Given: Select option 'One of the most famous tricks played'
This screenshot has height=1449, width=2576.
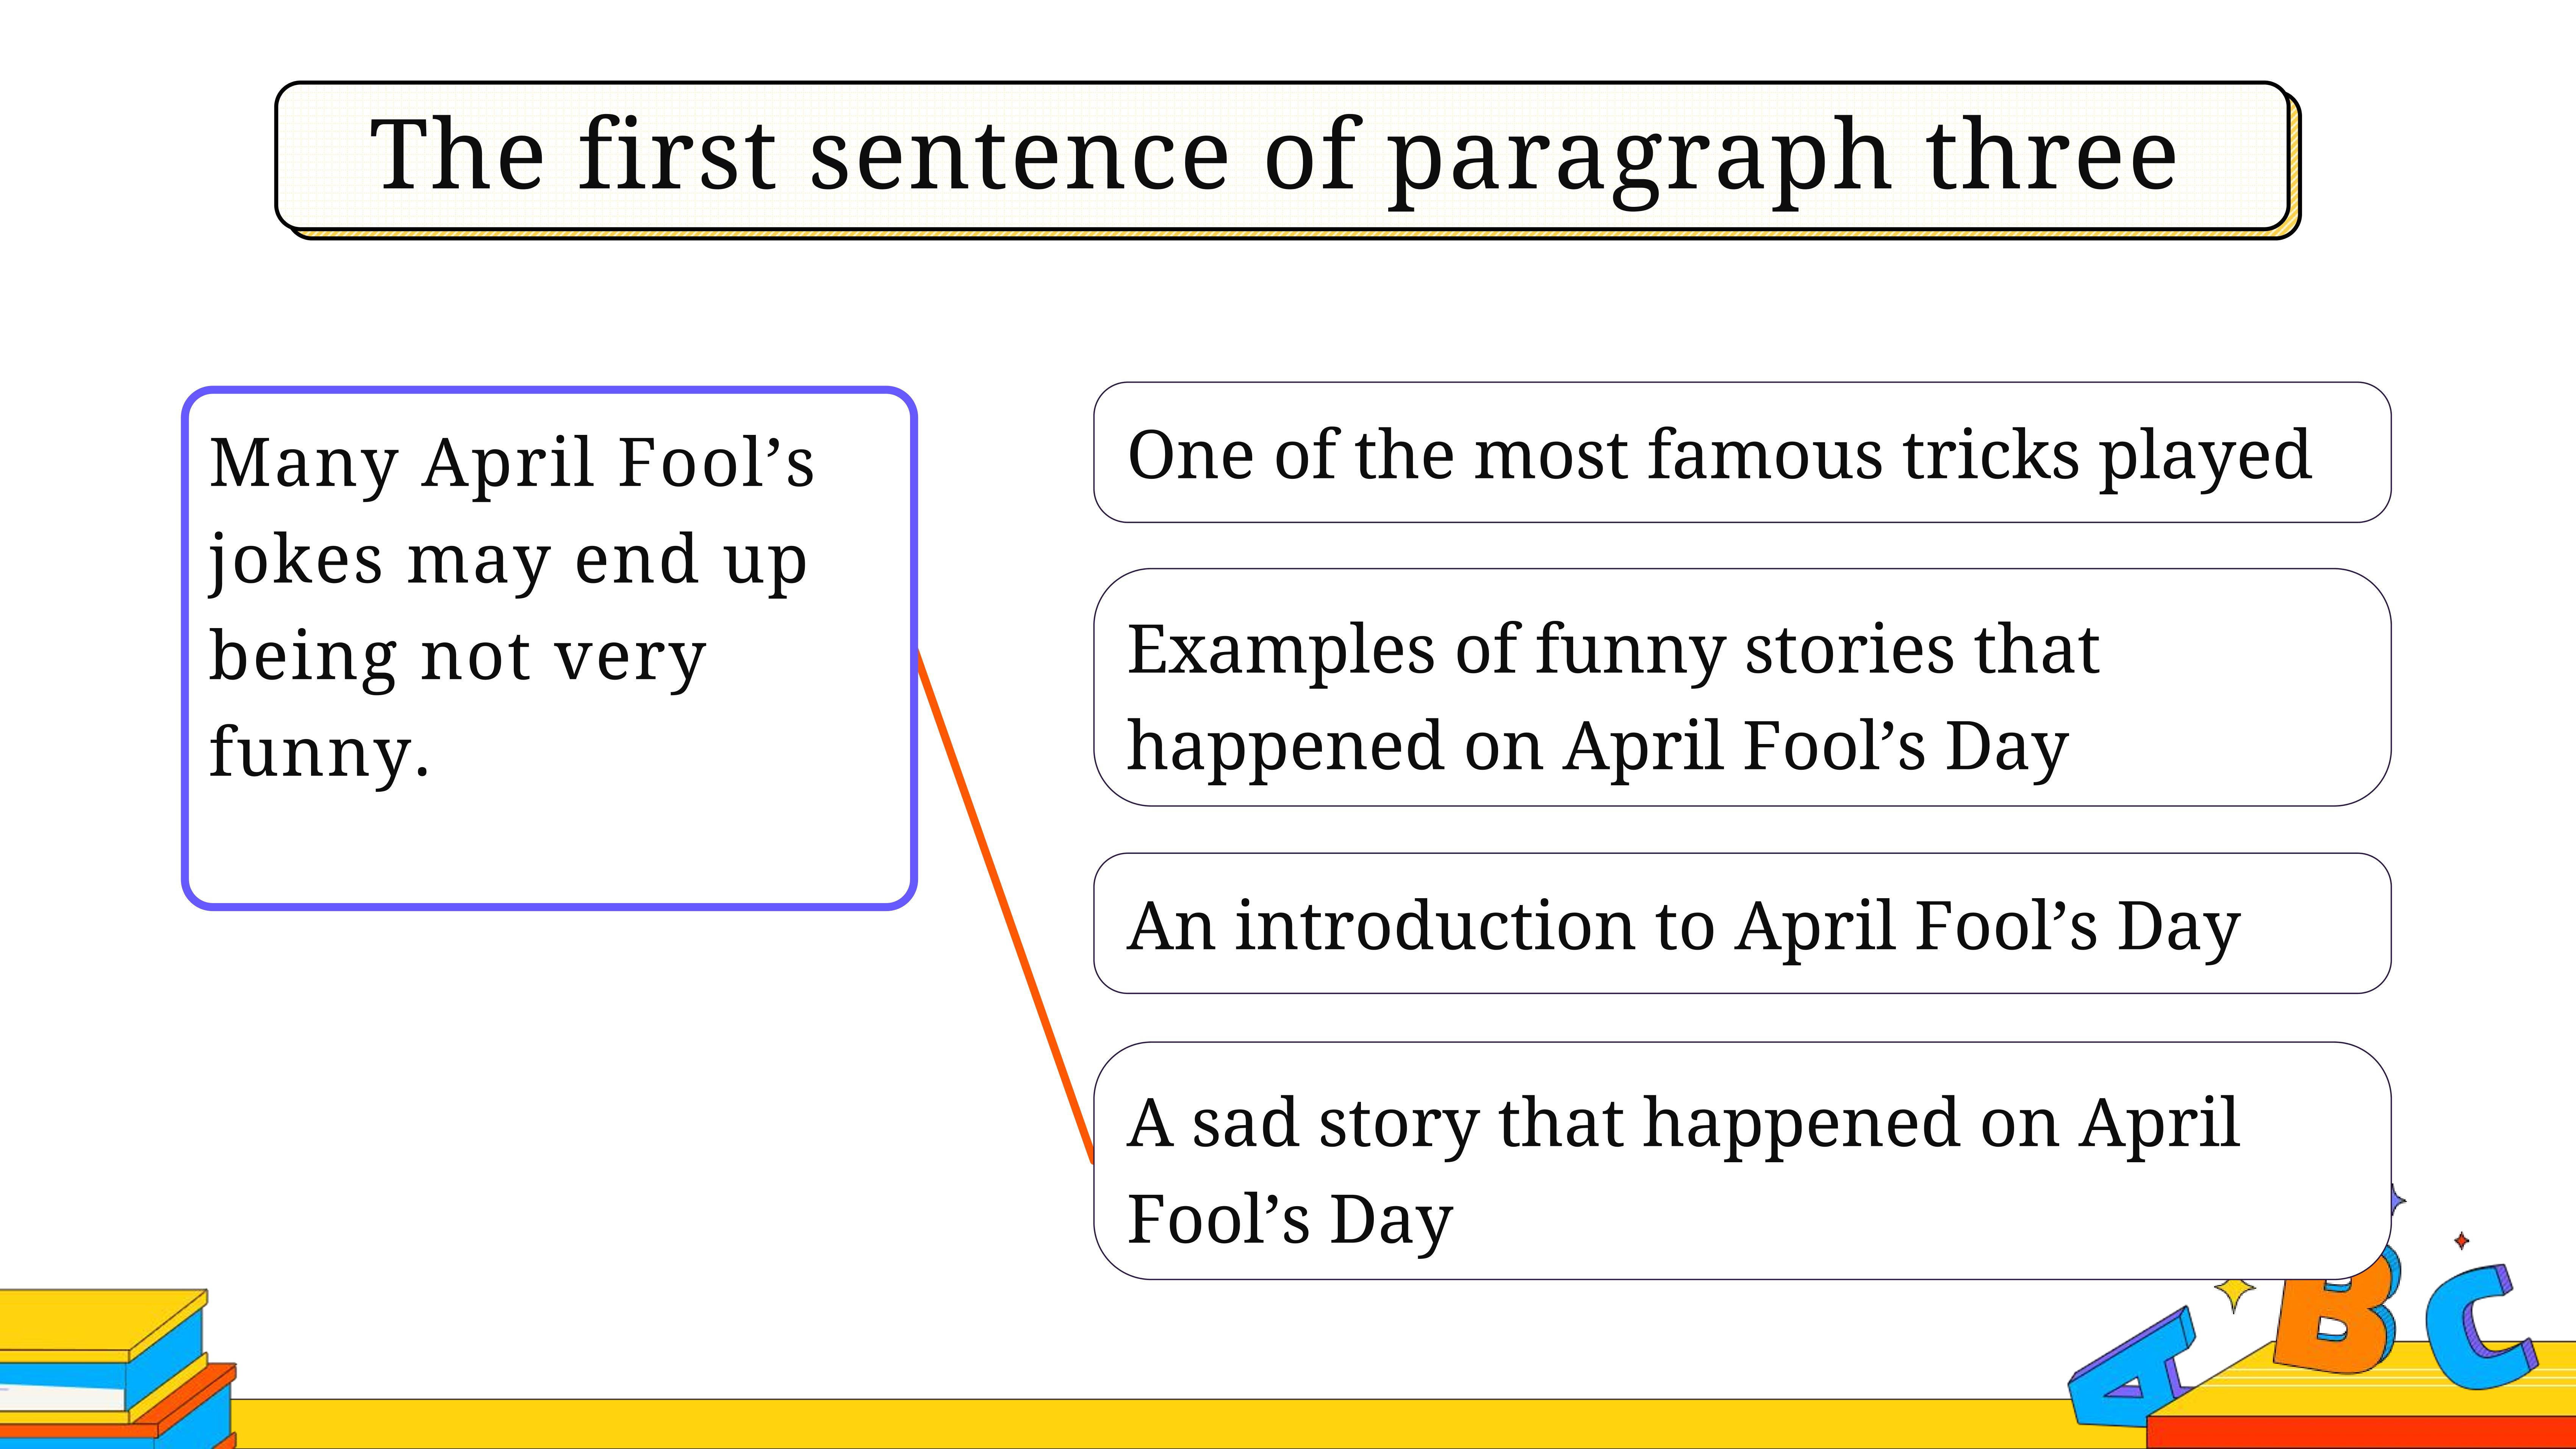Looking at the screenshot, I should point(1742,452).
